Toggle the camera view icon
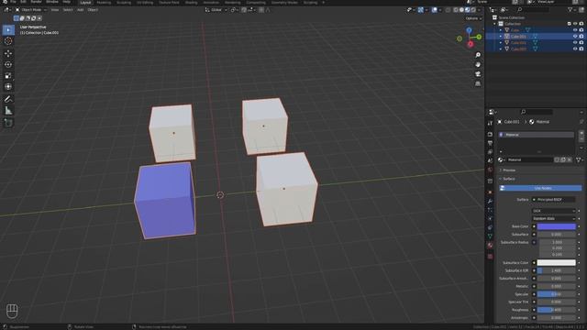This screenshot has width=587, height=330. click(x=478, y=74)
